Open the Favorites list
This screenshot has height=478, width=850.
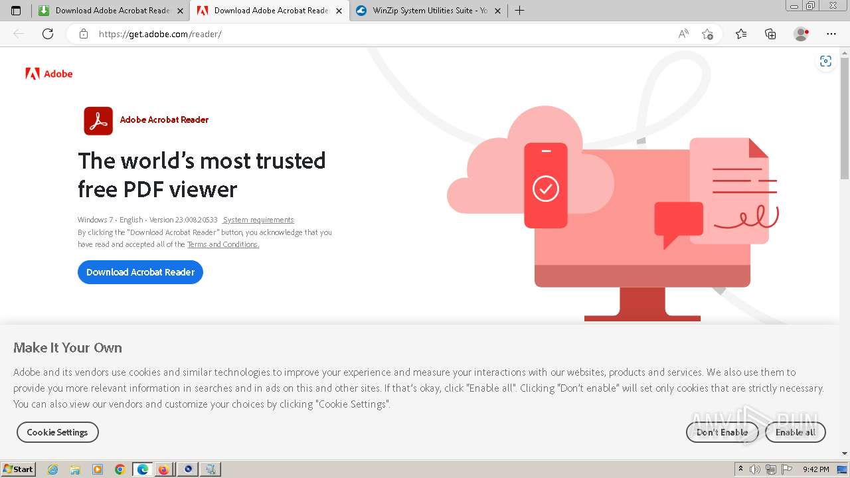[741, 34]
